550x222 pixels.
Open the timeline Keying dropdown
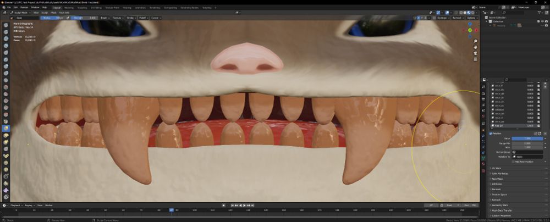point(29,205)
